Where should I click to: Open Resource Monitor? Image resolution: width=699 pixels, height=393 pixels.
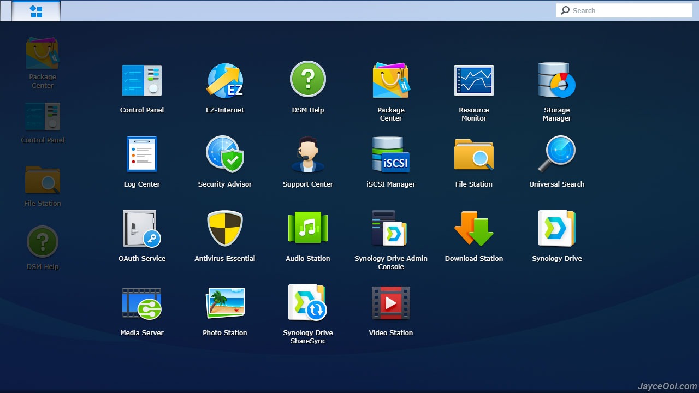pyautogui.click(x=474, y=80)
